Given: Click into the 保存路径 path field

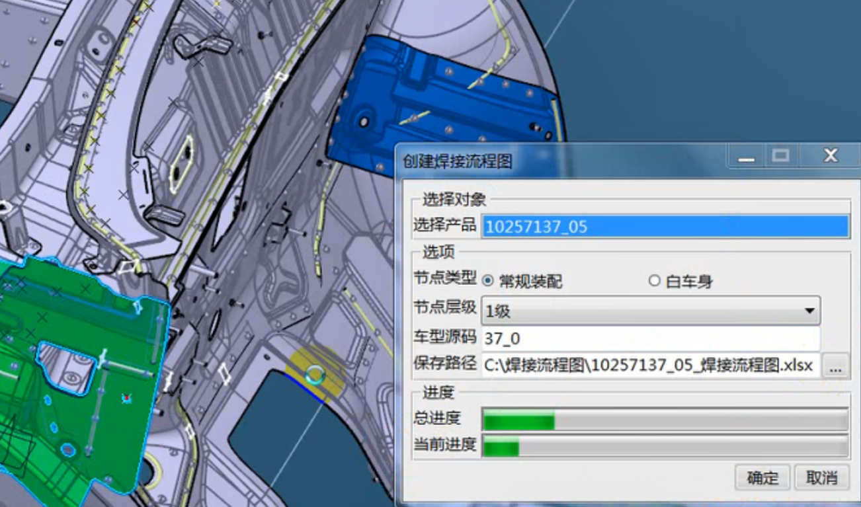Looking at the screenshot, I should [651, 366].
